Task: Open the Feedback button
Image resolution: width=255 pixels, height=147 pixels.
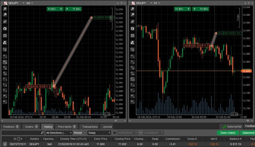Action: click(x=249, y=126)
